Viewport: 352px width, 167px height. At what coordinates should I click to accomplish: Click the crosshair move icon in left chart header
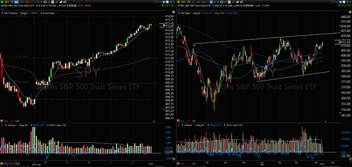point(171,2)
